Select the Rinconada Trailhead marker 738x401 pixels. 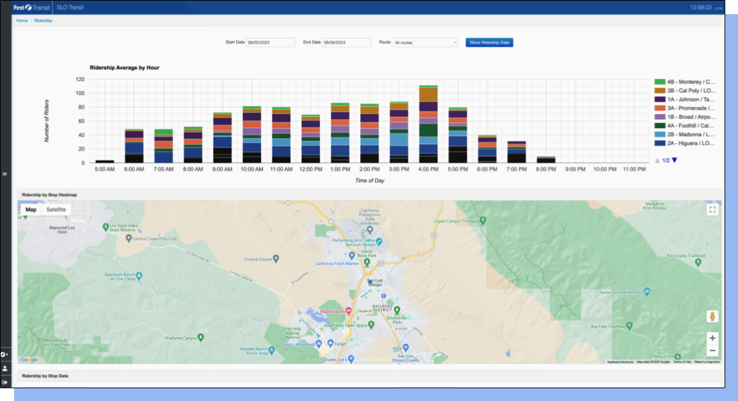(698, 262)
